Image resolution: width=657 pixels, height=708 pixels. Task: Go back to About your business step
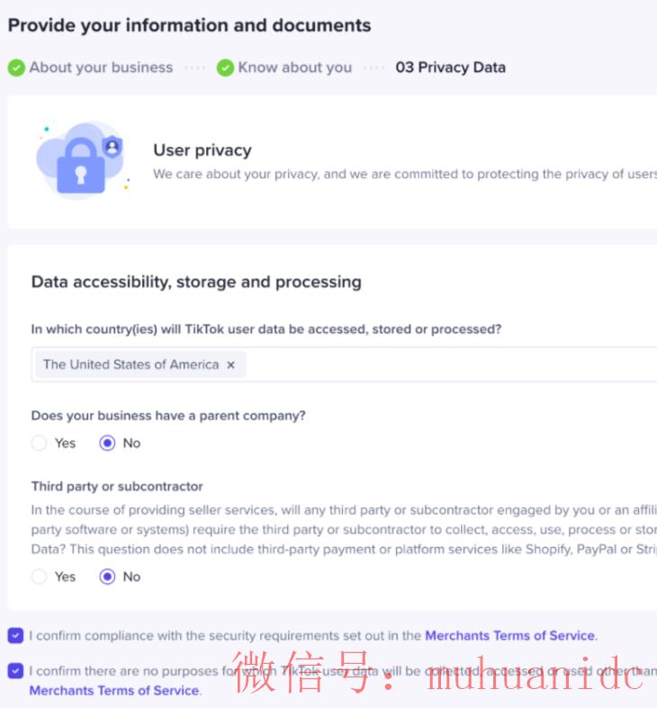[101, 67]
